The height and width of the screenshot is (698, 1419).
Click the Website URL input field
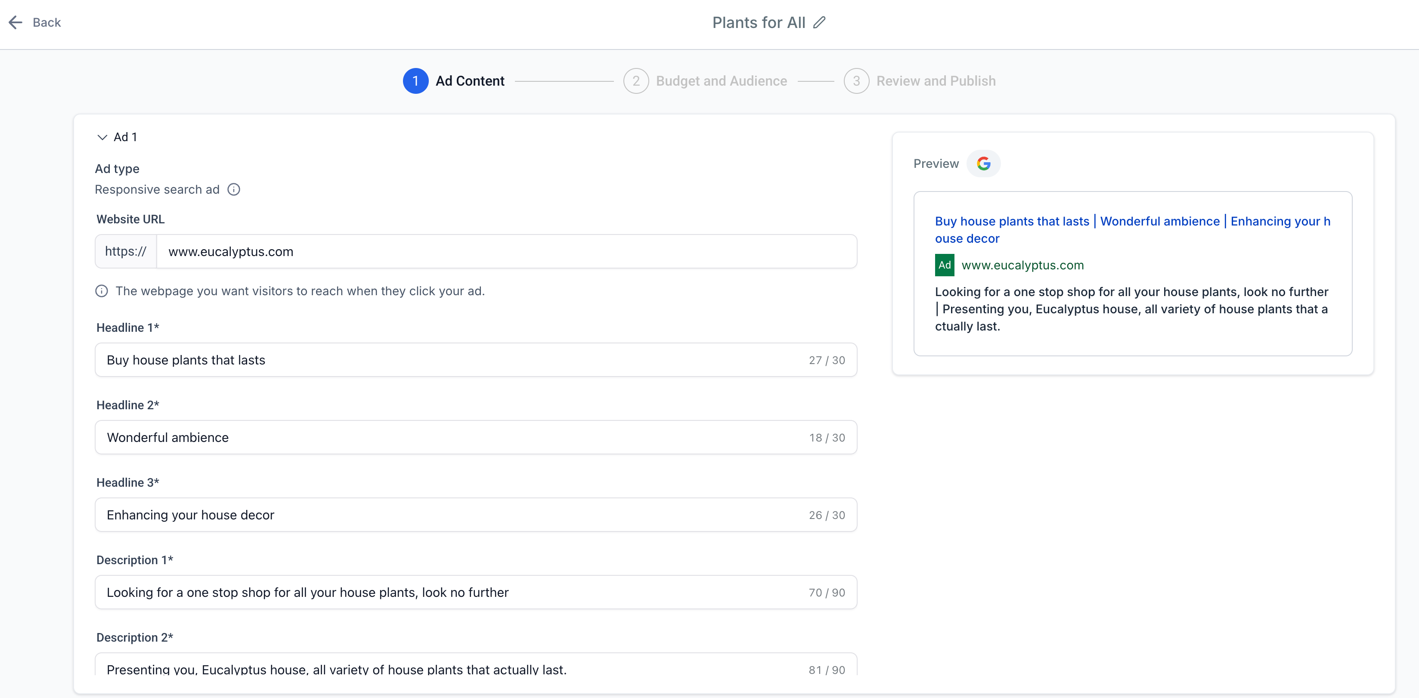pos(506,252)
